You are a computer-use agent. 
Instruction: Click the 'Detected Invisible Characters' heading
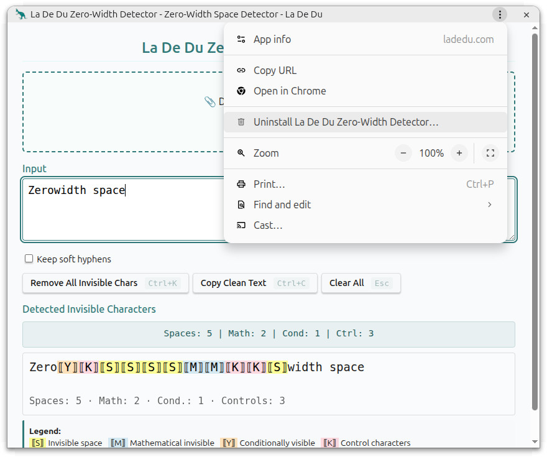pos(89,309)
